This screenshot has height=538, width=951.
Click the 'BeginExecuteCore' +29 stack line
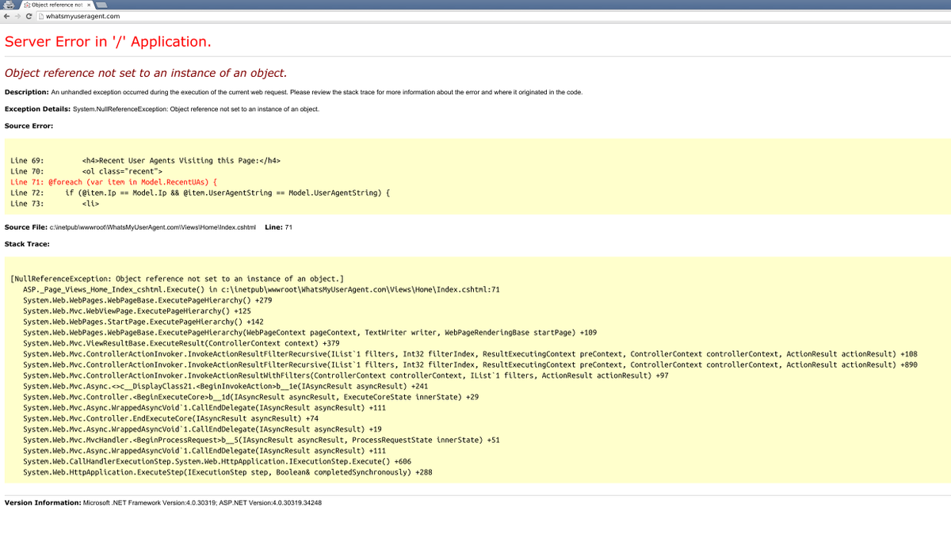251,397
